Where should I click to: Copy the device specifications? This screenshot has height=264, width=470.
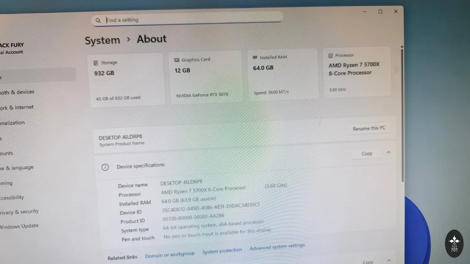click(x=367, y=153)
